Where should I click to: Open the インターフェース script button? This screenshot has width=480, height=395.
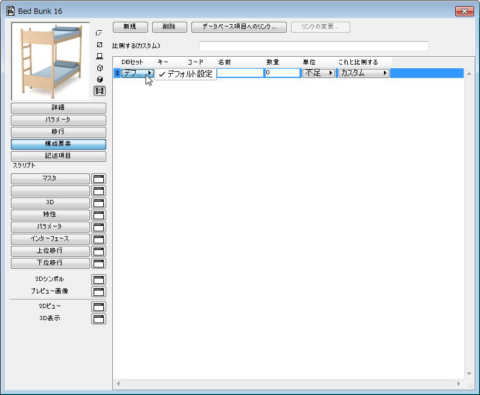(50, 239)
